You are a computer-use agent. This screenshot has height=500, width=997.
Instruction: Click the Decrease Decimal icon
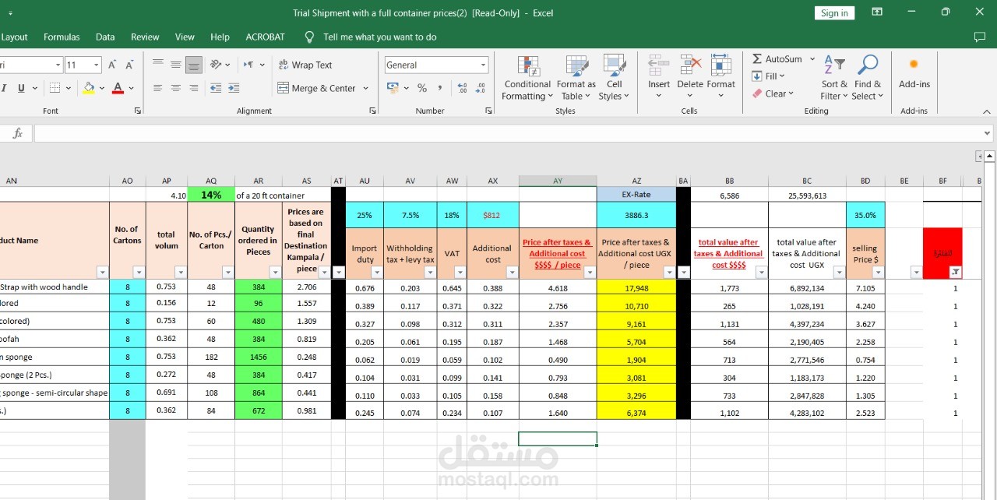click(x=481, y=88)
